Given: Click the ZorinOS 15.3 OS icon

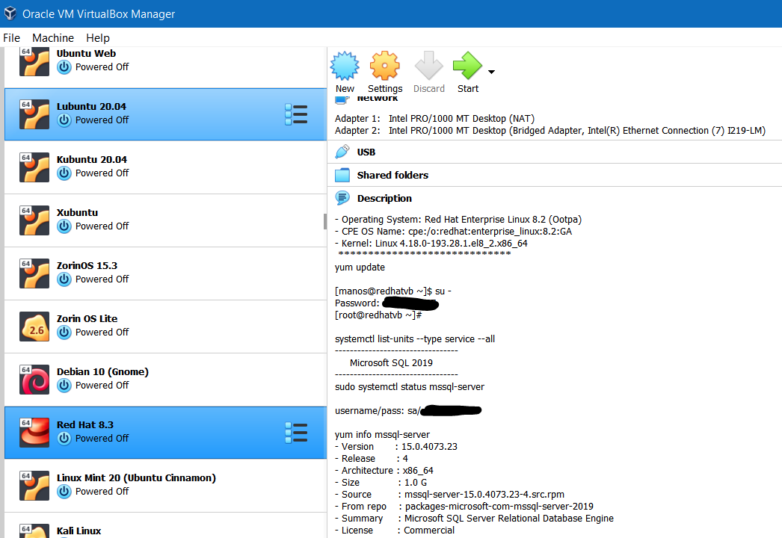Looking at the screenshot, I should click(34, 273).
